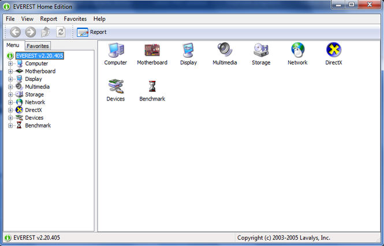Open the Network globe icon in main pane

point(297,54)
